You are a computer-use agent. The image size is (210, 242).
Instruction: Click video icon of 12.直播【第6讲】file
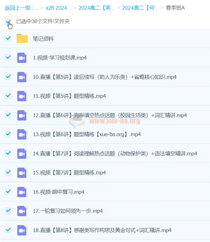point(22,115)
